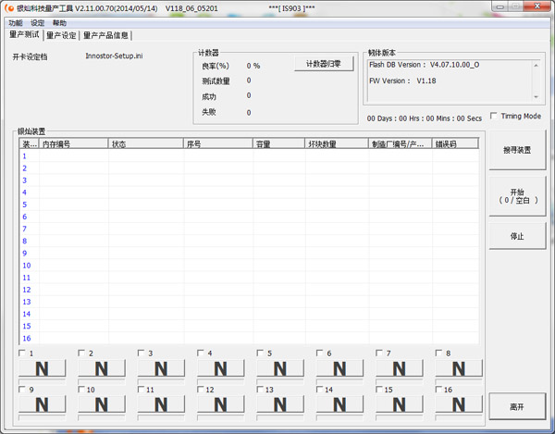Viewport: 555px width, 434px height.
Task: Click the N status button for port 4
Action: coord(220,368)
